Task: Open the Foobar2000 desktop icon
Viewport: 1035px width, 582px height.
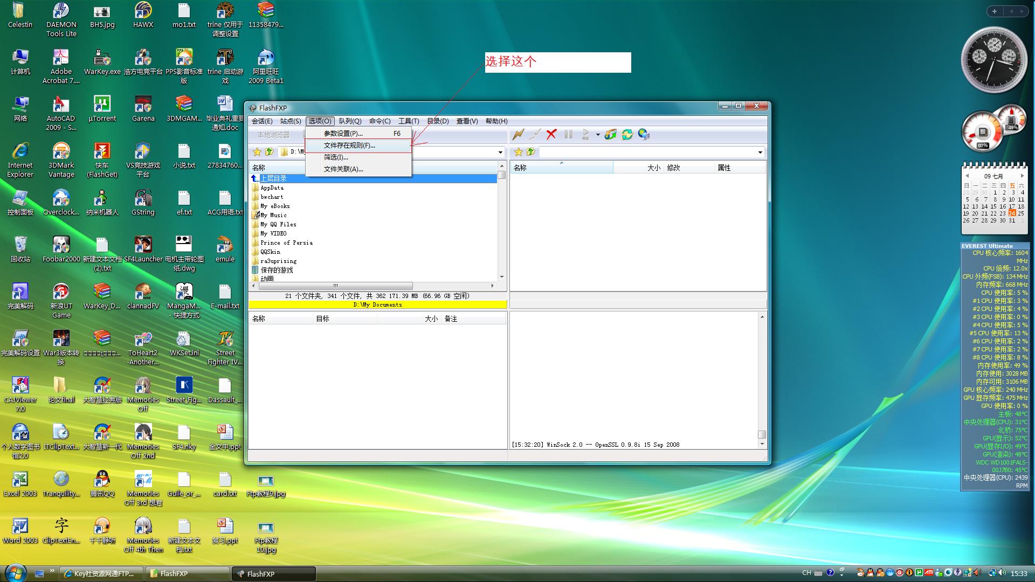Action: [61, 250]
